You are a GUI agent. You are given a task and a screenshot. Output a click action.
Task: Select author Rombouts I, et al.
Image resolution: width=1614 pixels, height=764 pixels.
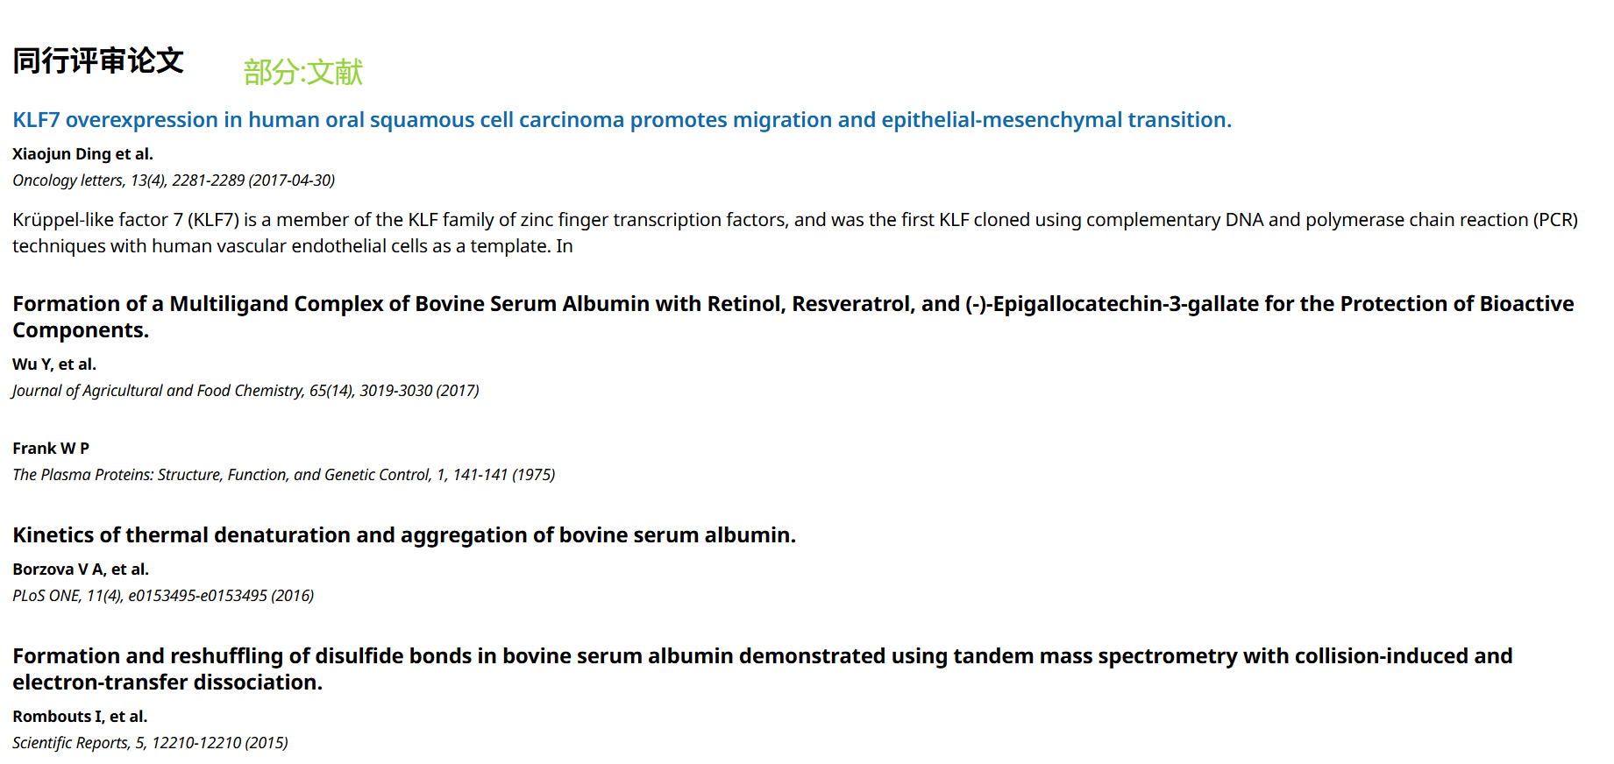click(x=80, y=717)
